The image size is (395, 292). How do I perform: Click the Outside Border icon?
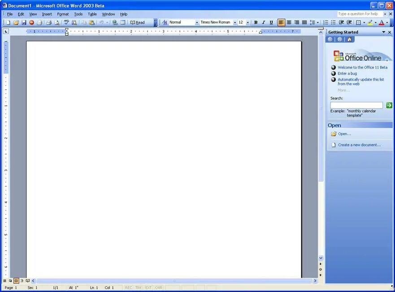(x=358, y=23)
